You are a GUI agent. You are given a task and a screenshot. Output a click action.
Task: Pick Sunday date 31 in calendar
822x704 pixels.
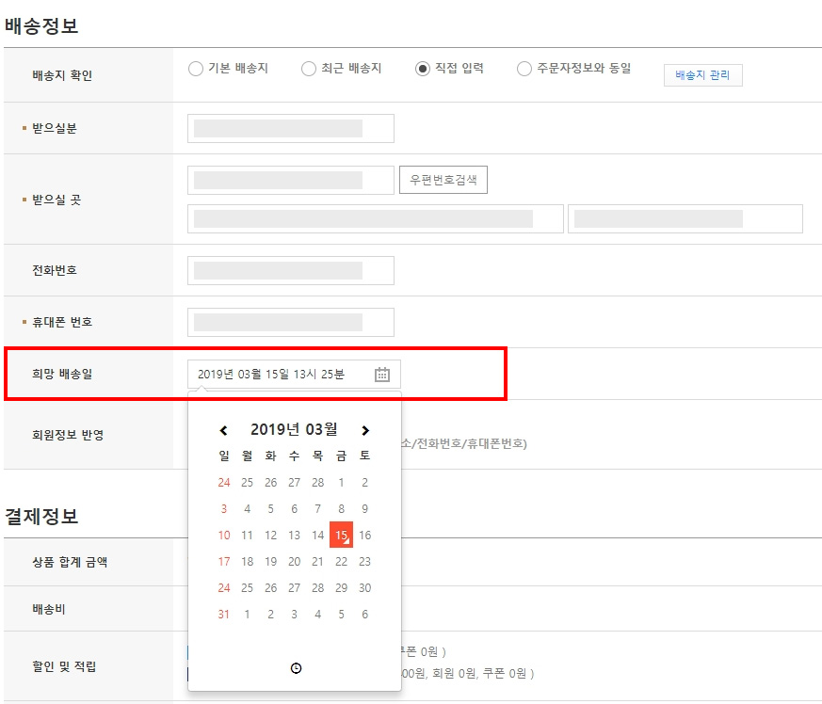(224, 614)
